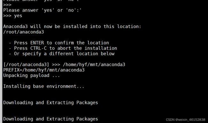Click the 'Installing base environment...' line

tap(44, 86)
